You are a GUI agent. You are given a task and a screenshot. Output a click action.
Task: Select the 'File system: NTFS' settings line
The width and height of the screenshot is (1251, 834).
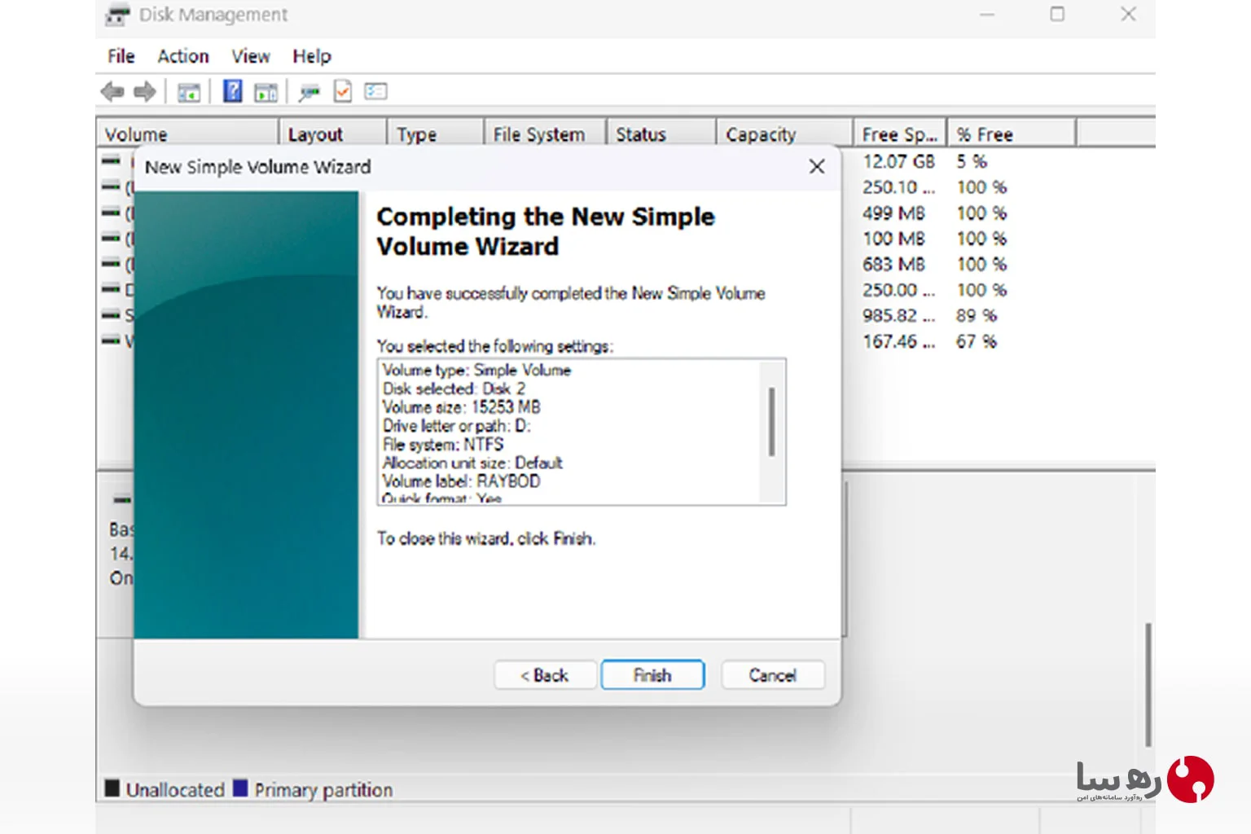(443, 445)
